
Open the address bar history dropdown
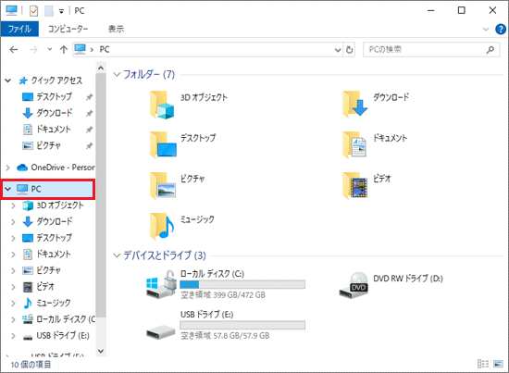[338, 50]
